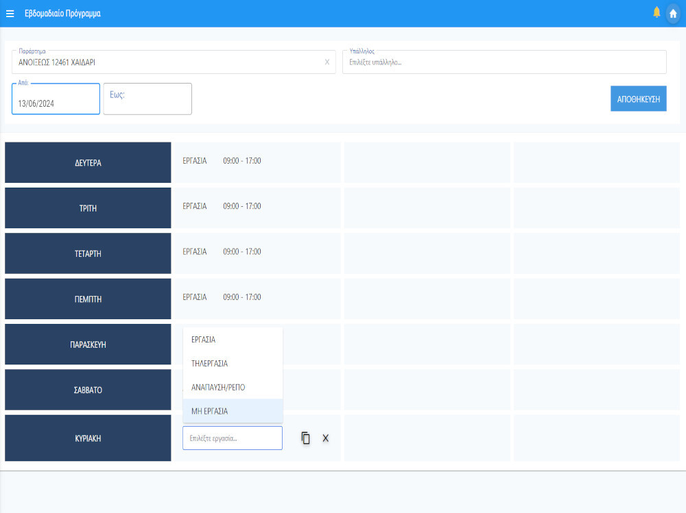
Task: Click the notification bell icon
Action: (x=657, y=12)
